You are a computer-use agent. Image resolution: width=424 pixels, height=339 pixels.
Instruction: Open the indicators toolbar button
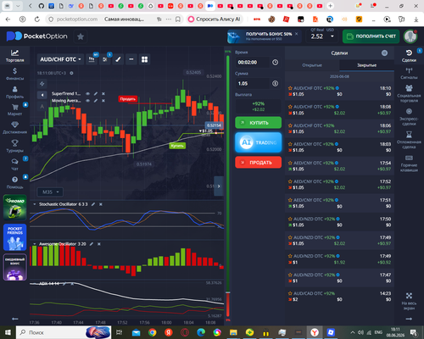point(105,59)
